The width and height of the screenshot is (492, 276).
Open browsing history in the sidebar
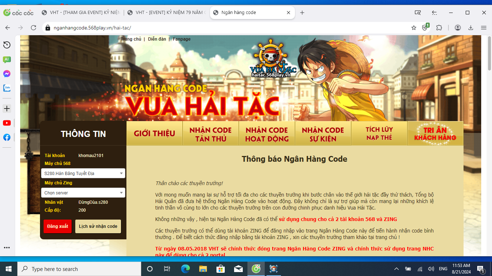pos(7,45)
